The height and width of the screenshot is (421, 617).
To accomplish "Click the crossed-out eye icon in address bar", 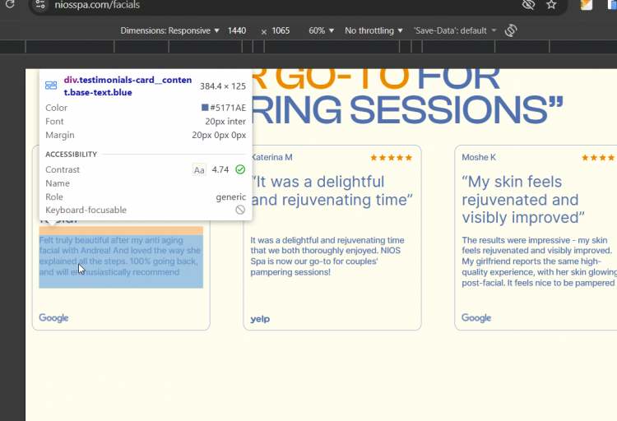I will (x=528, y=4).
